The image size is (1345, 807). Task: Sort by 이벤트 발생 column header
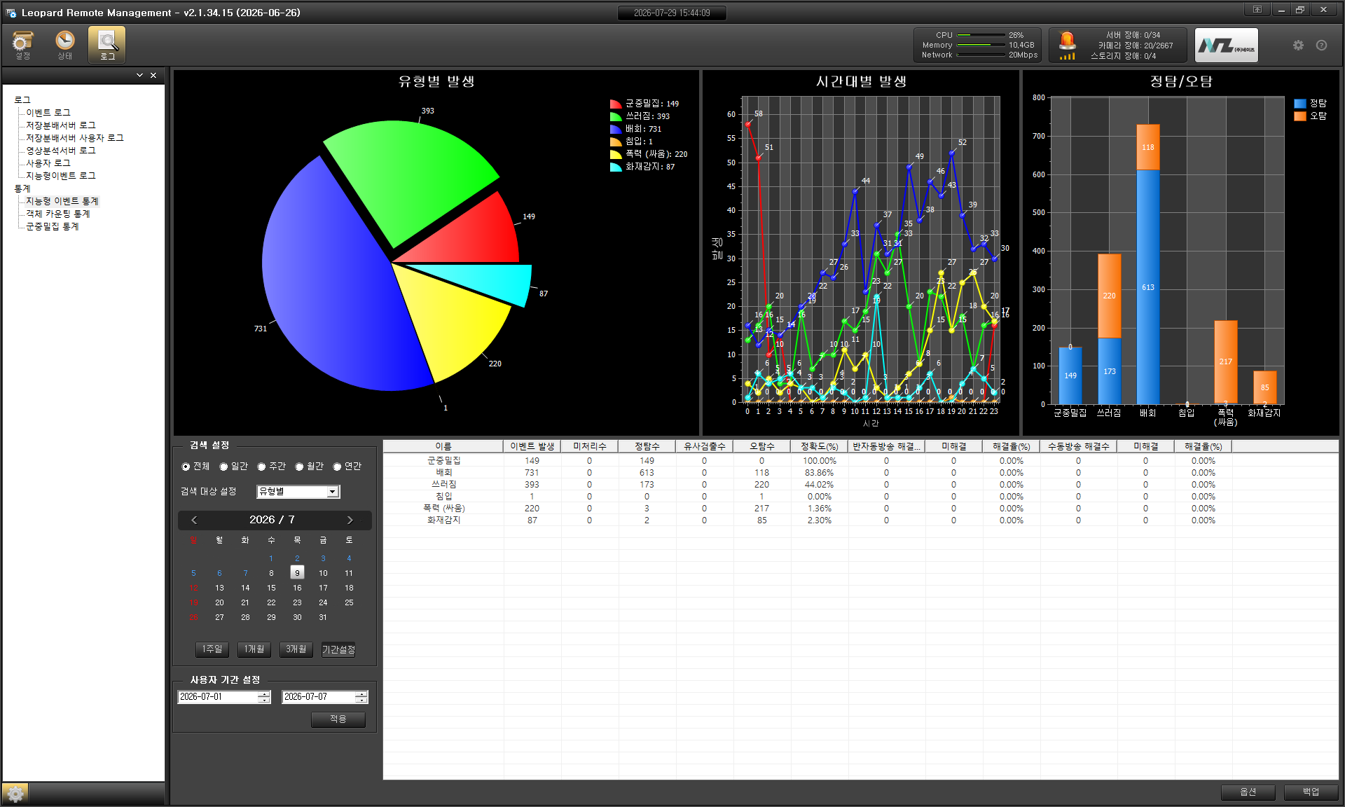click(x=532, y=446)
